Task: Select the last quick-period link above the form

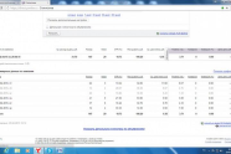Action: click(116, 15)
